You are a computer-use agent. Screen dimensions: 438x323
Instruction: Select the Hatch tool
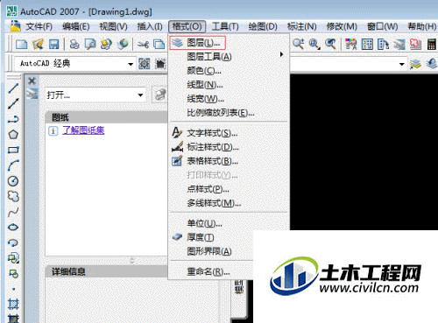(13, 304)
